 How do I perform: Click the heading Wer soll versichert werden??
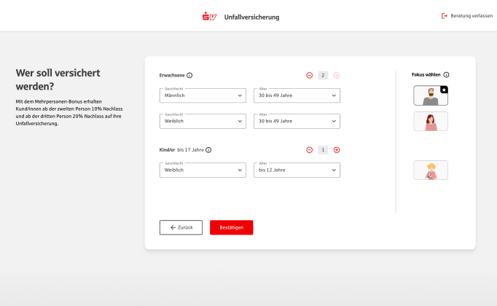pyautogui.click(x=58, y=79)
